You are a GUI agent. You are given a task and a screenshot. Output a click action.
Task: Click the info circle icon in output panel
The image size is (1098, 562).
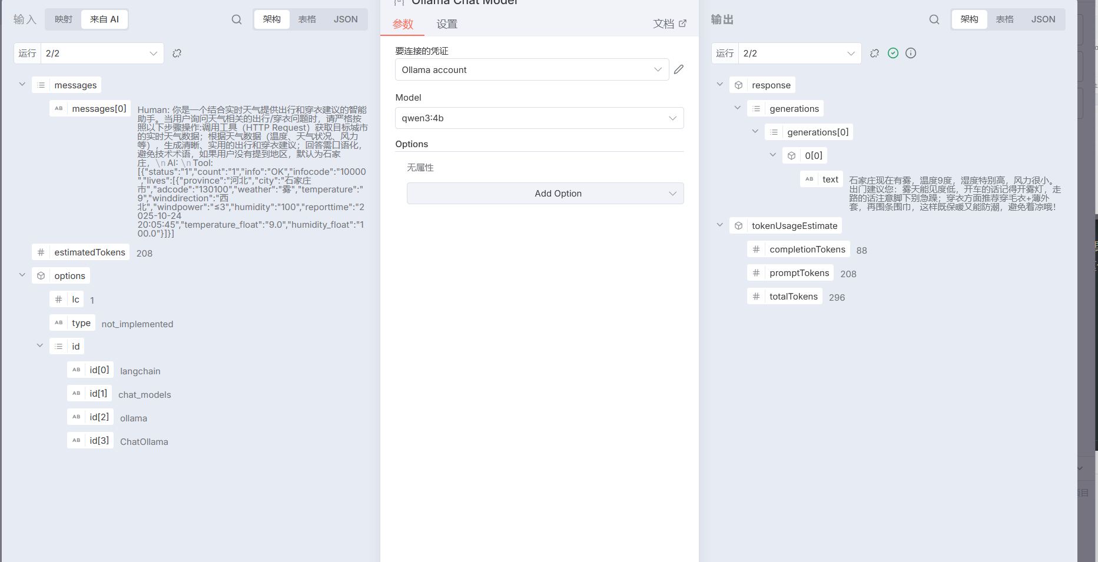tap(911, 54)
